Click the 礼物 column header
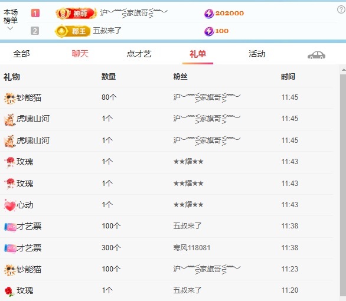Viewport: 346px width, 301px height. click(12, 77)
